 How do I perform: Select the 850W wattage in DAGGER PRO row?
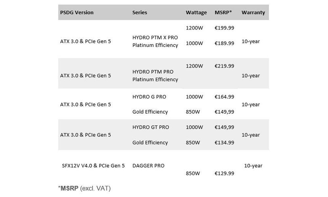coord(193,173)
